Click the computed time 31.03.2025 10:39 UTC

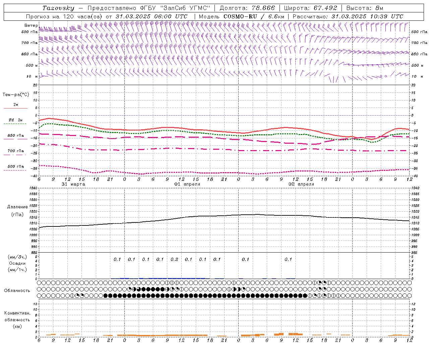pyautogui.click(x=367, y=16)
